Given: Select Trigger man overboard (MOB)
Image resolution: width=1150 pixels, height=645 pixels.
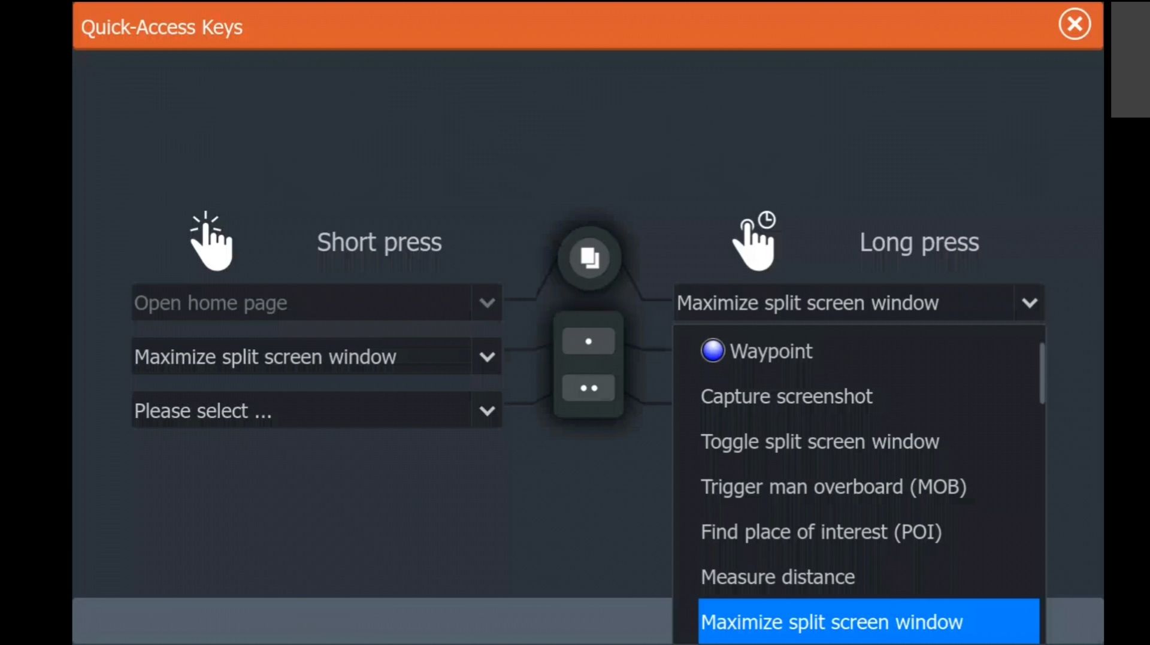Looking at the screenshot, I should pyautogui.click(x=833, y=487).
